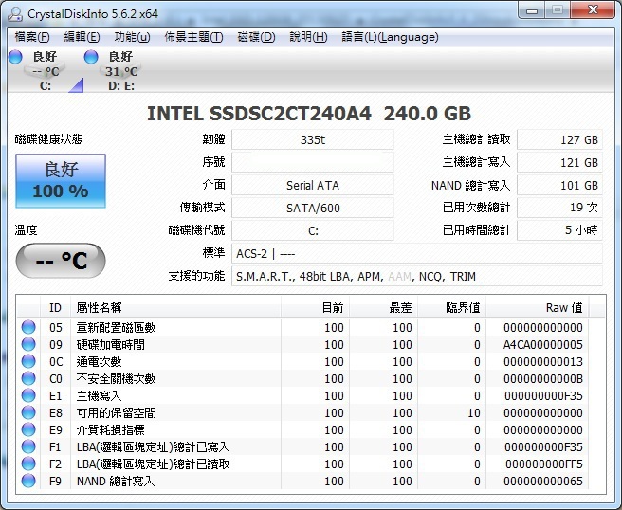Click the 主機總計讀取 value 127 GB
The image size is (622, 510).
tap(559, 139)
